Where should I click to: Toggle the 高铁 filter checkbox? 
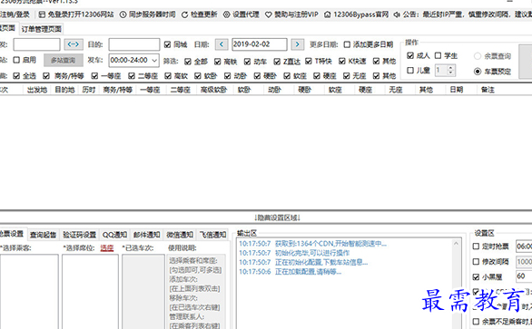point(218,62)
